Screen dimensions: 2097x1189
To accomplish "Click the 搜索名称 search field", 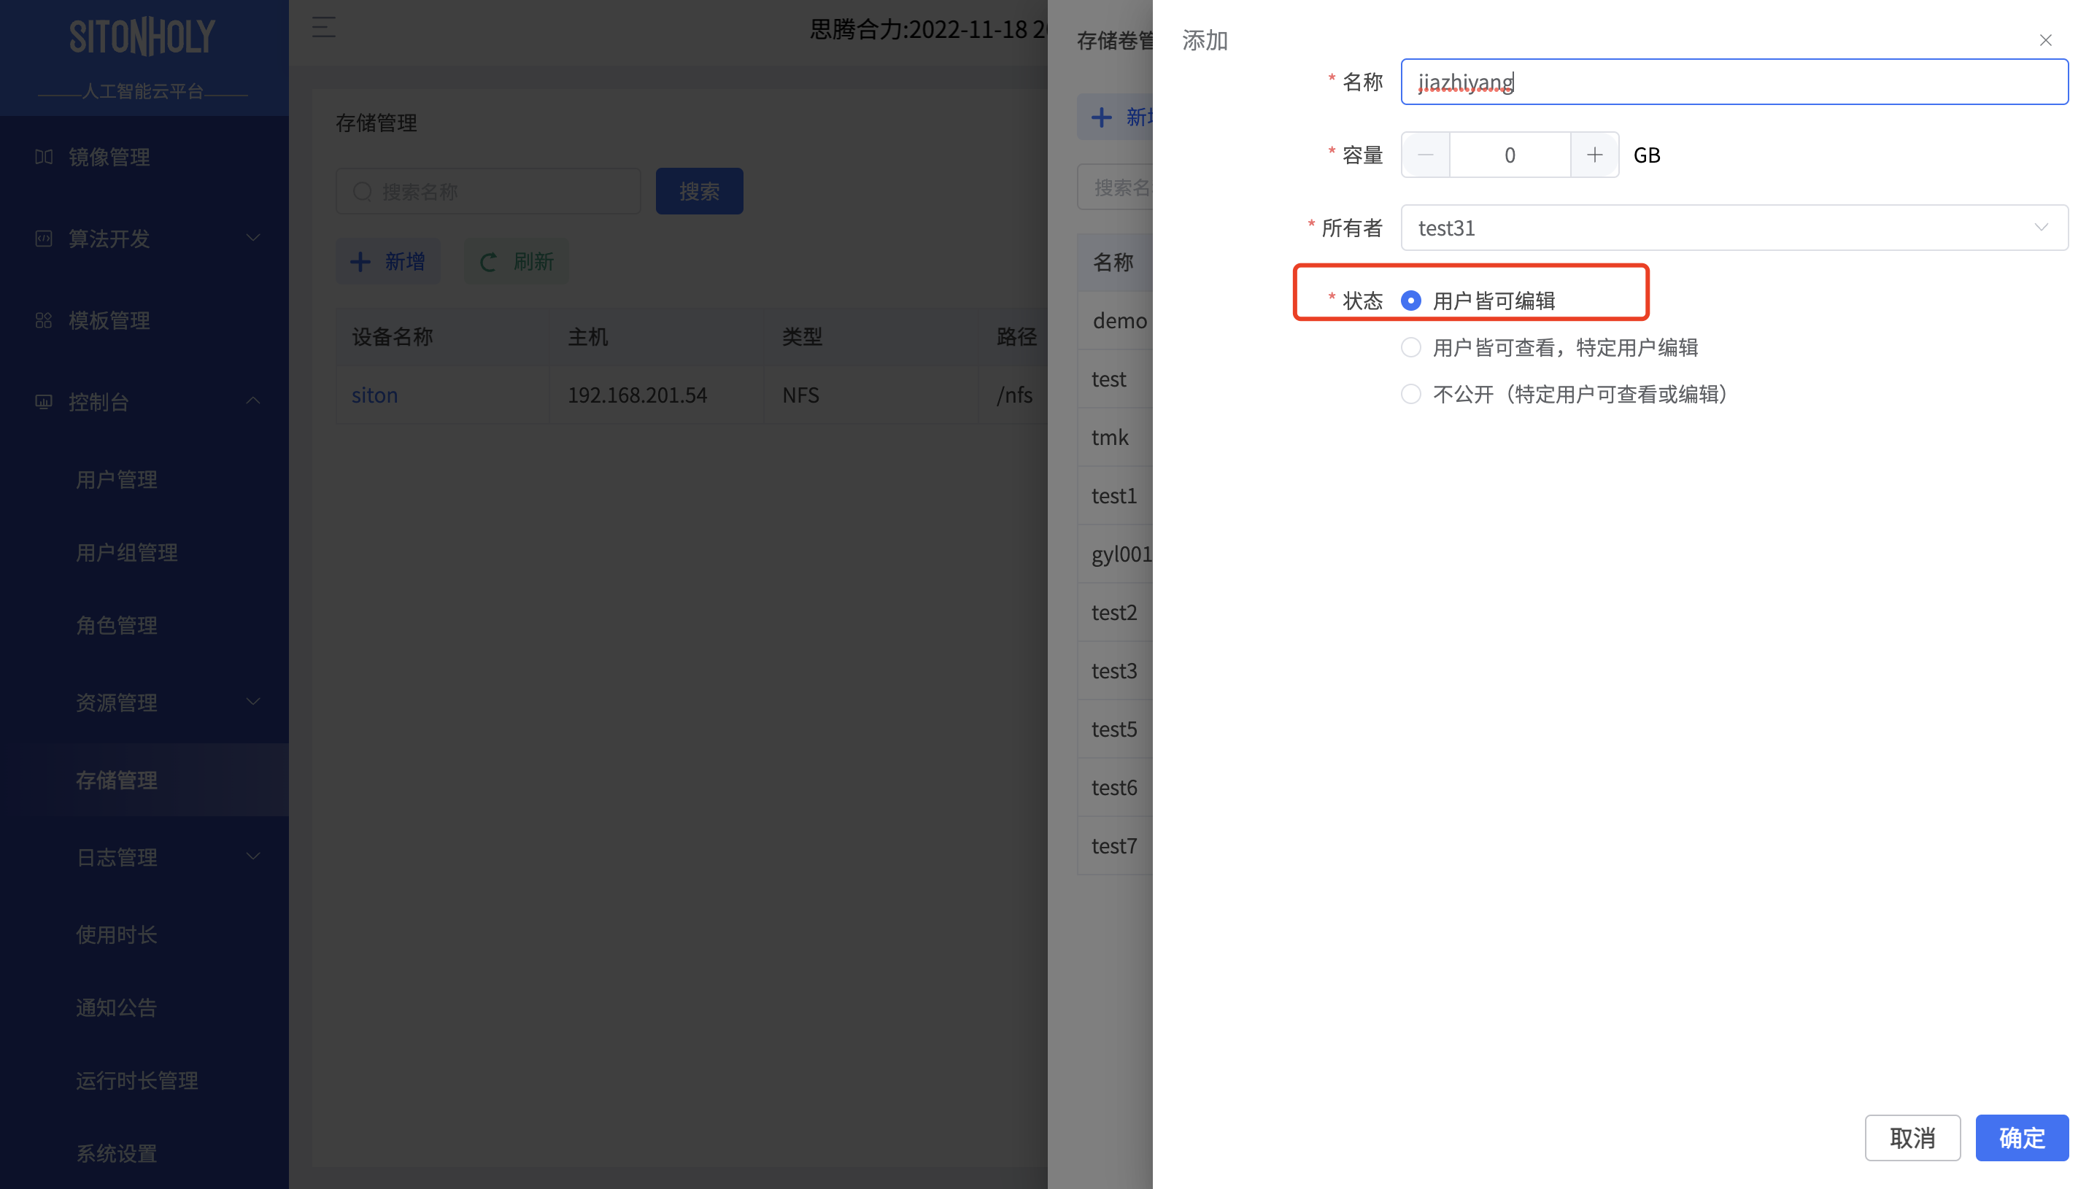I will tap(488, 191).
